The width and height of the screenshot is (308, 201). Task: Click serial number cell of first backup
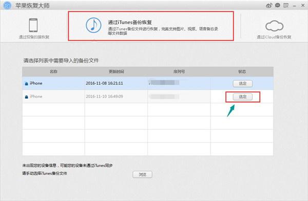click(x=179, y=83)
